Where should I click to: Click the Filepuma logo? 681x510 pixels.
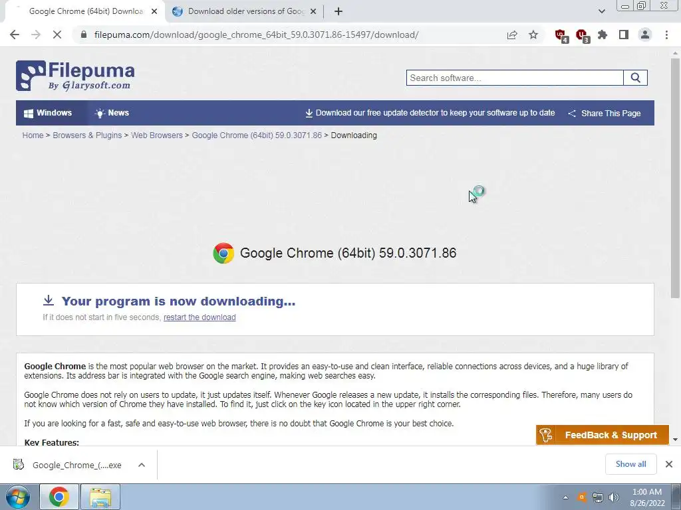(x=75, y=76)
